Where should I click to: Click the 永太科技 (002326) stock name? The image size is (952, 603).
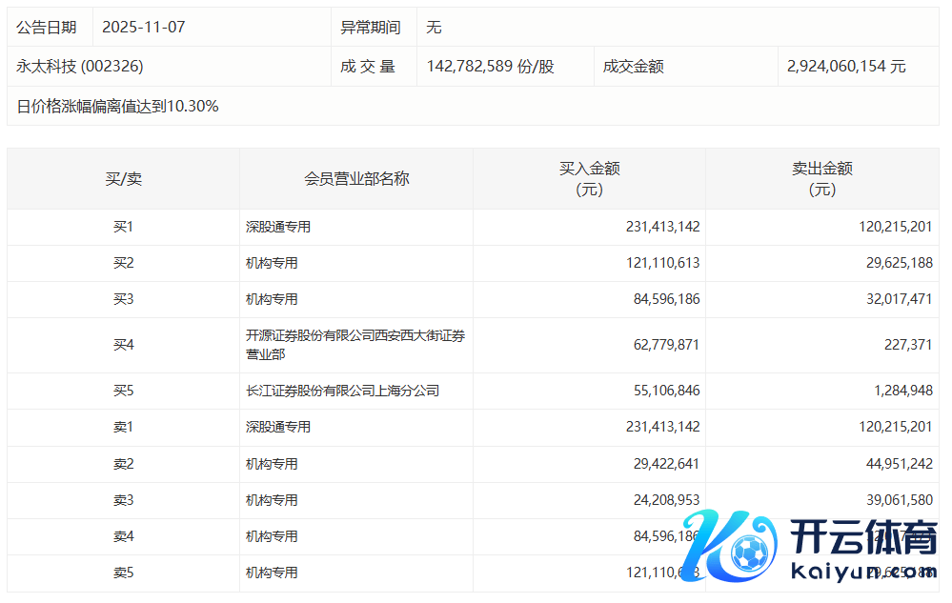click(x=80, y=67)
